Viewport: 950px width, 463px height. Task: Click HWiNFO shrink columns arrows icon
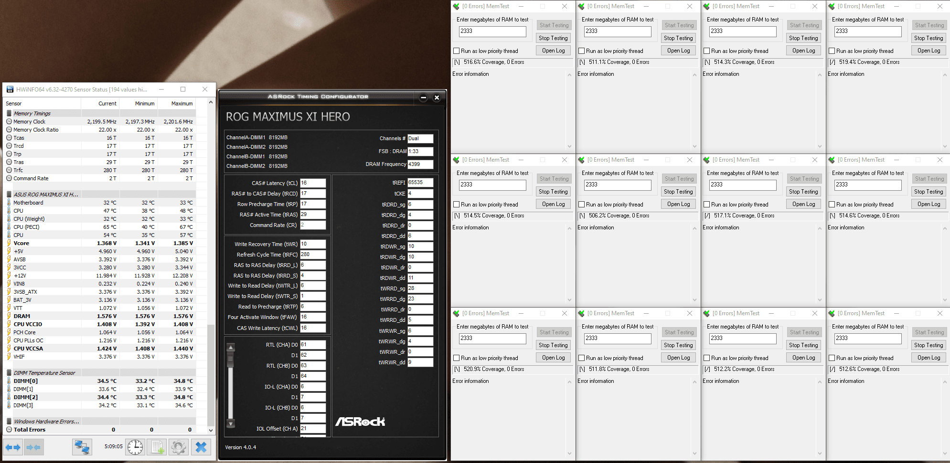[33, 447]
